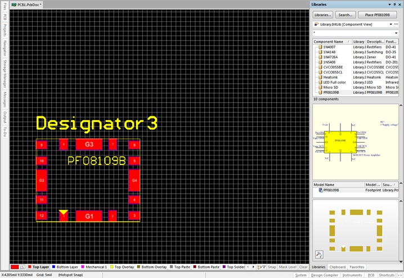Collapse the model list pane arrow
404x278 pixels.
(401, 183)
